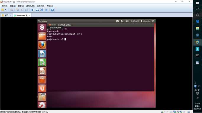Open the 帮助(H) menu
Viewport: 202px width, 113px height.
(50, 6)
